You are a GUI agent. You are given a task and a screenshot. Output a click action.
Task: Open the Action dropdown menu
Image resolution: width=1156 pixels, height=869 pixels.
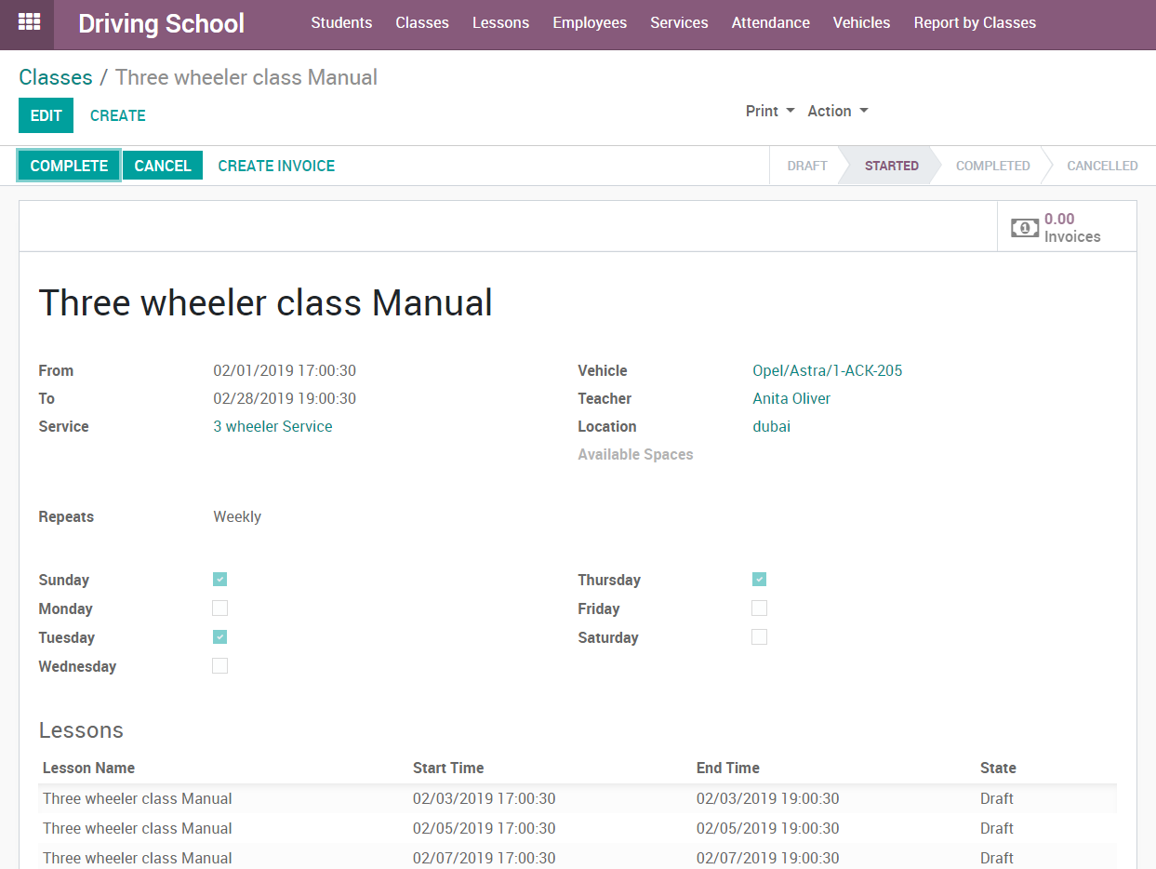[x=837, y=111]
